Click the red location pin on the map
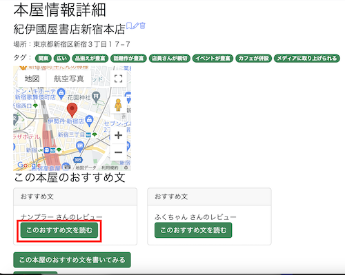This screenshot has height=275, width=345. 72,110
